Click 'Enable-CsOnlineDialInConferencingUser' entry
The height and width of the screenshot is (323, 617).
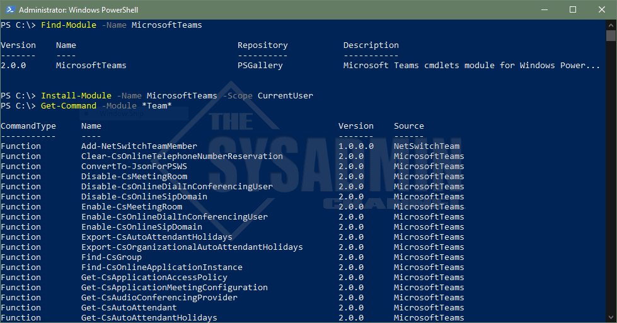pyautogui.click(x=175, y=217)
